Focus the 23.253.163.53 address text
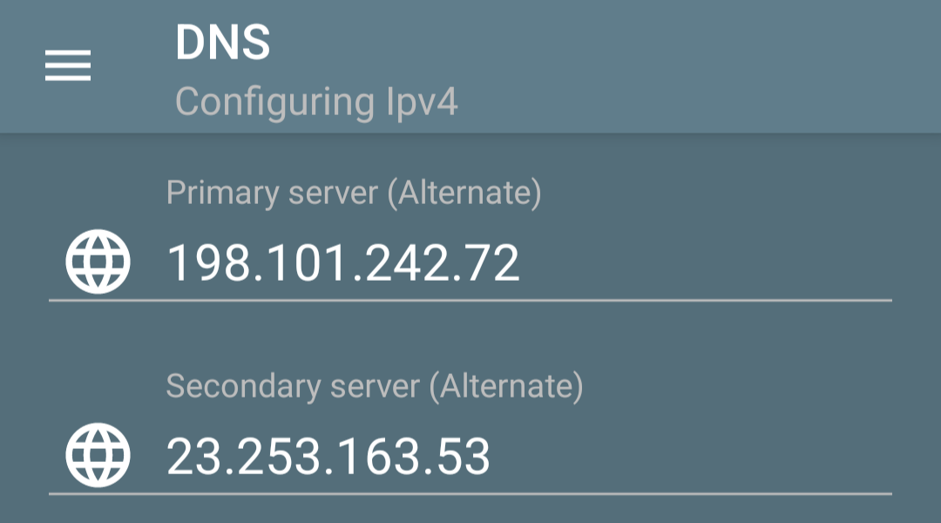Viewport: 941px width, 523px height. (328, 457)
